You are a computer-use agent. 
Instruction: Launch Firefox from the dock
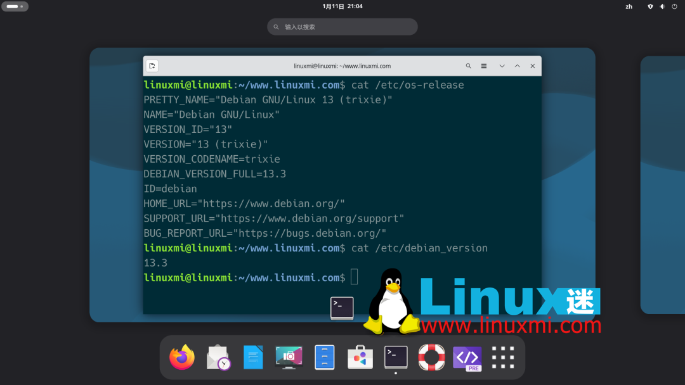(181, 357)
